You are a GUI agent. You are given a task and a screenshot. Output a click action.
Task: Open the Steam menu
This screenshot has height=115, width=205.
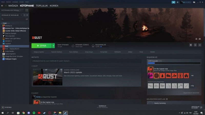click(3, 2)
